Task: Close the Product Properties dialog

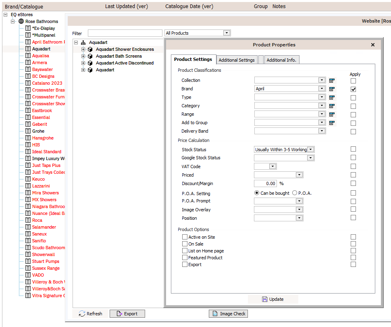Action: (x=373, y=45)
